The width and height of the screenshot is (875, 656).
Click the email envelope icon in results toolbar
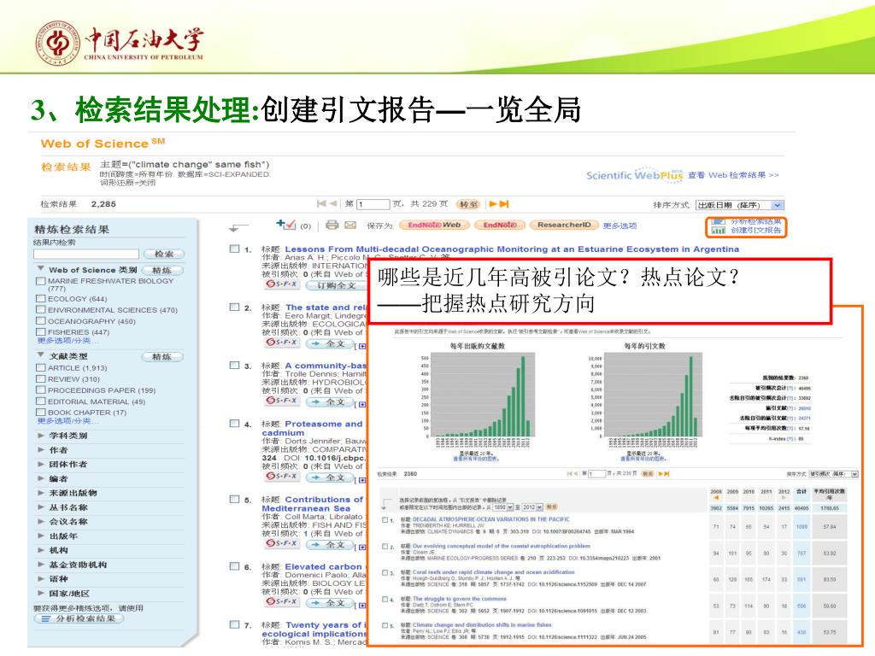tap(349, 225)
